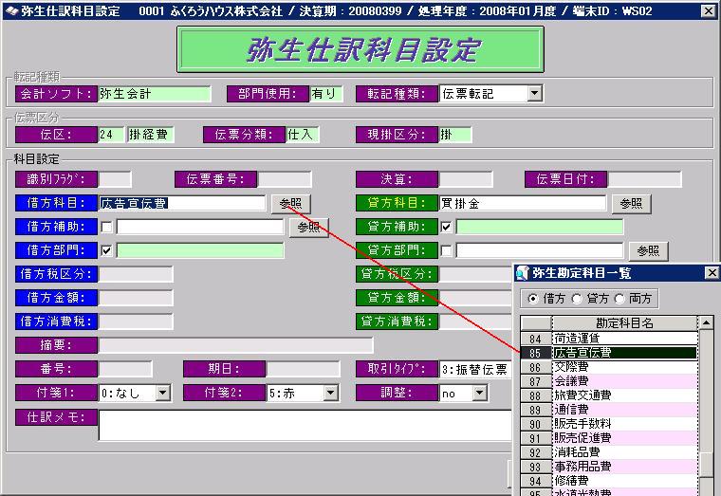Select the 両方 radio button
The image size is (721, 496).
[619, 299]
